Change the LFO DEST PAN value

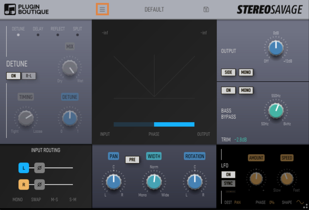coord(238,202)
